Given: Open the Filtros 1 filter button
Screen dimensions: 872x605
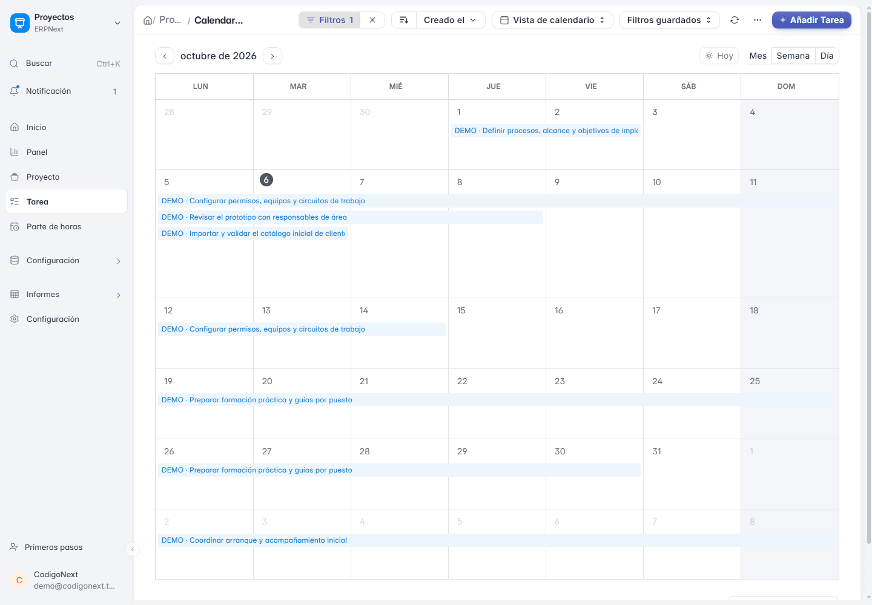Looking at the screenshot, I should (x=329, y=20).
